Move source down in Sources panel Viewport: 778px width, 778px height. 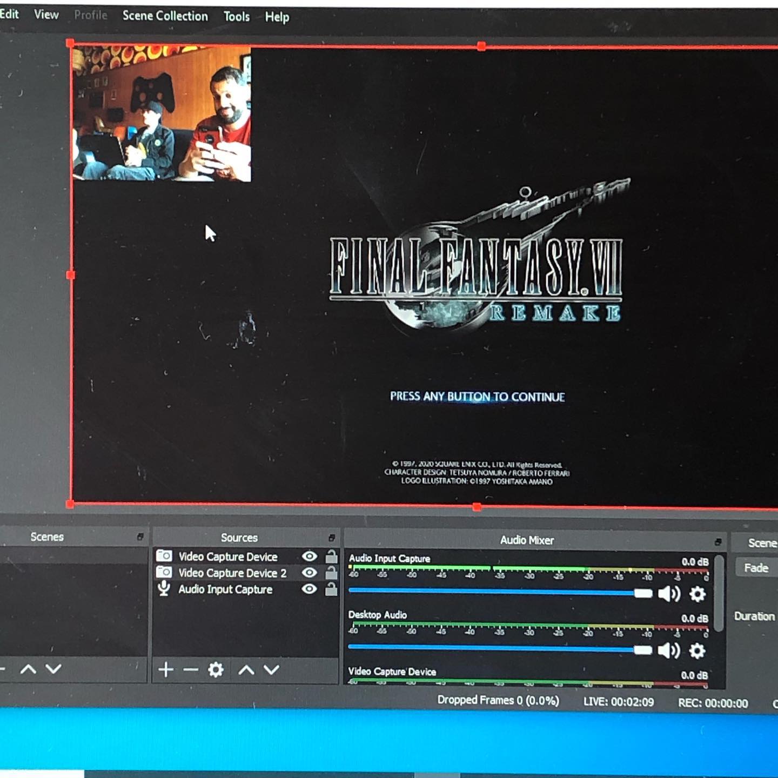coord(271,670)
